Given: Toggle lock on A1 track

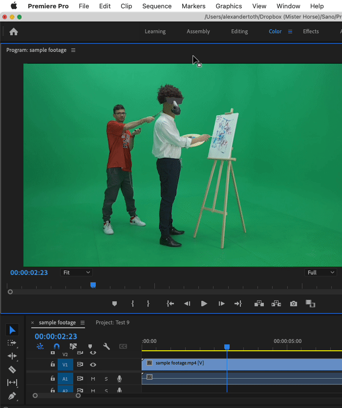Looking at the screenshot, I should click(53, 378).
